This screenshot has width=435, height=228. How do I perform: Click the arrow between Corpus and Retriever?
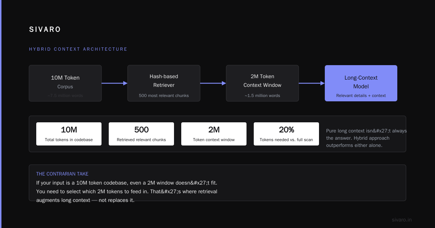[x=115, y=83]
